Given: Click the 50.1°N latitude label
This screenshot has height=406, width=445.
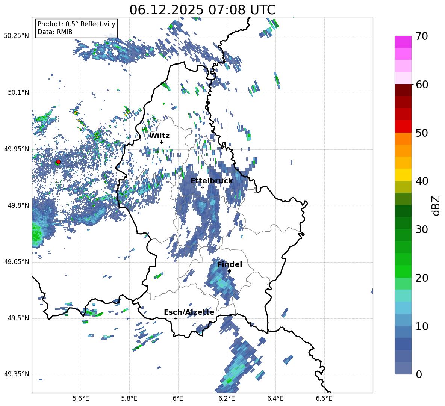Looking at the screenshot, I should [x=19, y=92].
